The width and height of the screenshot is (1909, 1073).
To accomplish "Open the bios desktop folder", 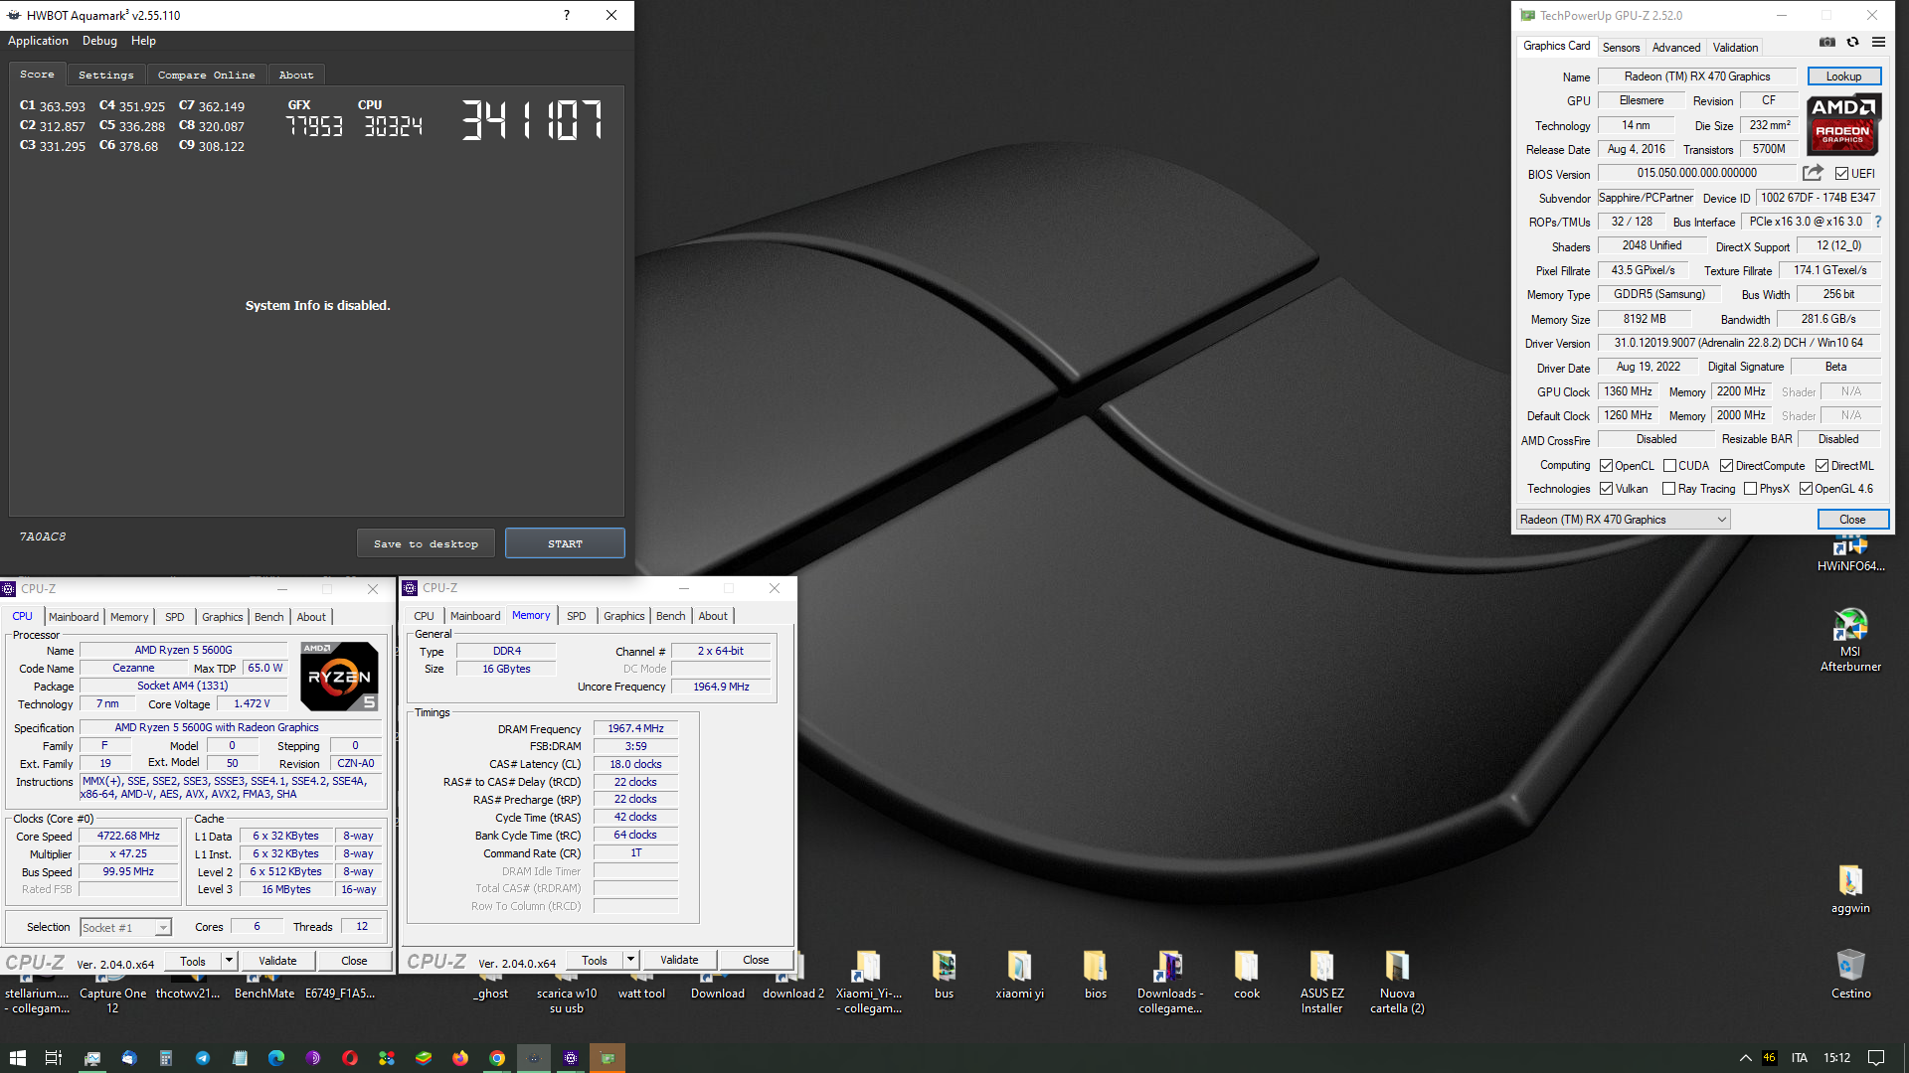I will pos(1095,974).
